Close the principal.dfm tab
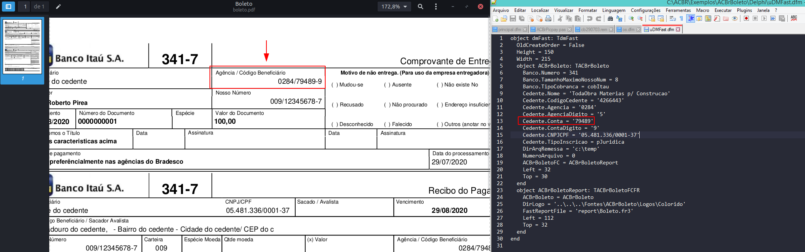This screenshot has height=252, width=805. coord(525,30)
